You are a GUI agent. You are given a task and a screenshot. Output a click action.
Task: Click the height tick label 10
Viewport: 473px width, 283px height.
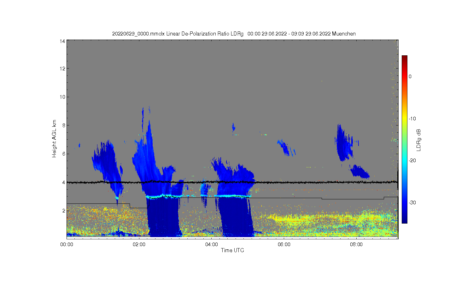pyautogui.click(x=63, y=97)
